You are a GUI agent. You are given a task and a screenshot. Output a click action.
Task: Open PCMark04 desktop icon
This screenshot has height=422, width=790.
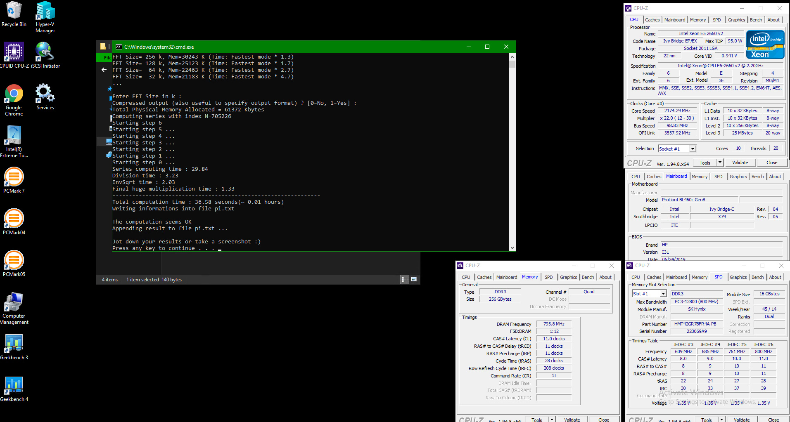click(x=14, y=222)
